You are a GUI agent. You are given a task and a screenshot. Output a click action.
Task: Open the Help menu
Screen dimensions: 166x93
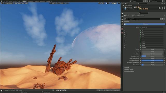coord(19,1)
